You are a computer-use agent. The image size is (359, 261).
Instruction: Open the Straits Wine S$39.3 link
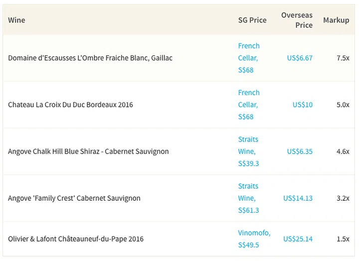point(248,151)
